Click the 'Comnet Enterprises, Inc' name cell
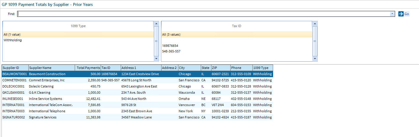419x137 pixels. coord(52,80)
